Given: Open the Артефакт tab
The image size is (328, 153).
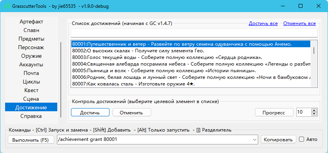Looking at the screenshot, I should (31, 21).
